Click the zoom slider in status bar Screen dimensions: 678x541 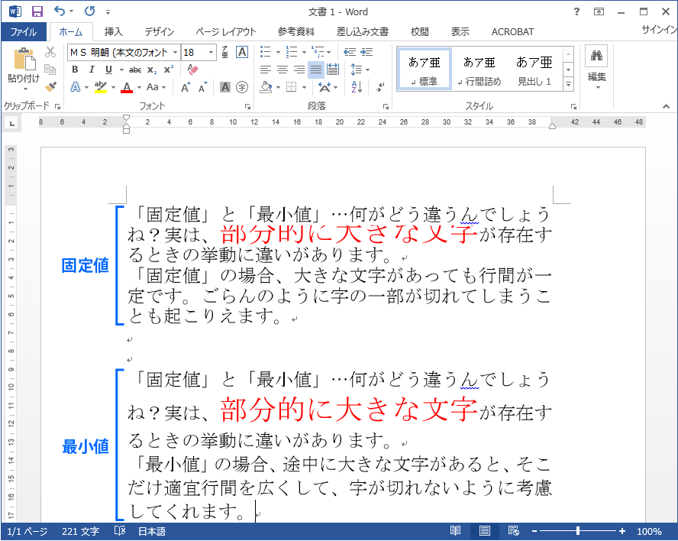(x=578, y=531)
